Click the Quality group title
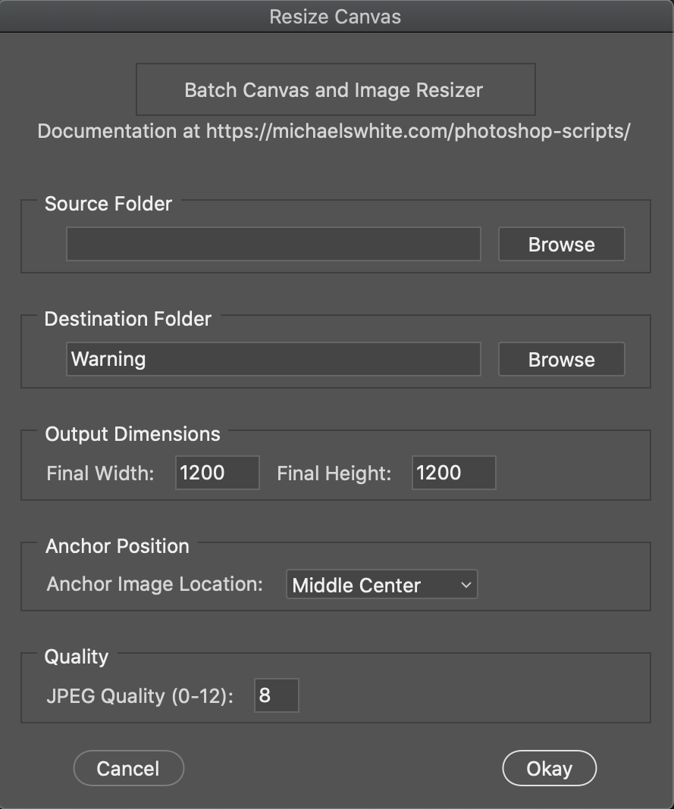674x809 pixels. (77, 658)
